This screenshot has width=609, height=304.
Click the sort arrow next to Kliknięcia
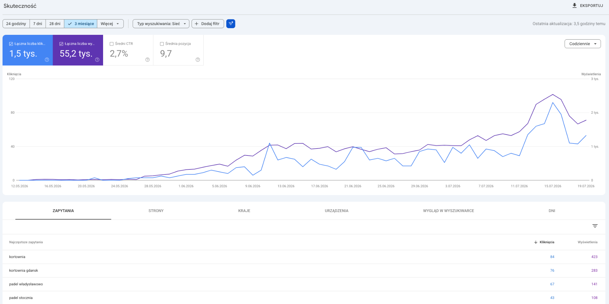[536, 242]
